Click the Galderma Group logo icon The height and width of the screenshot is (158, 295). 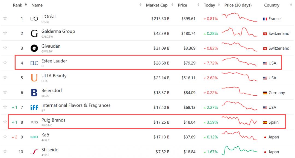click(34, 34)
